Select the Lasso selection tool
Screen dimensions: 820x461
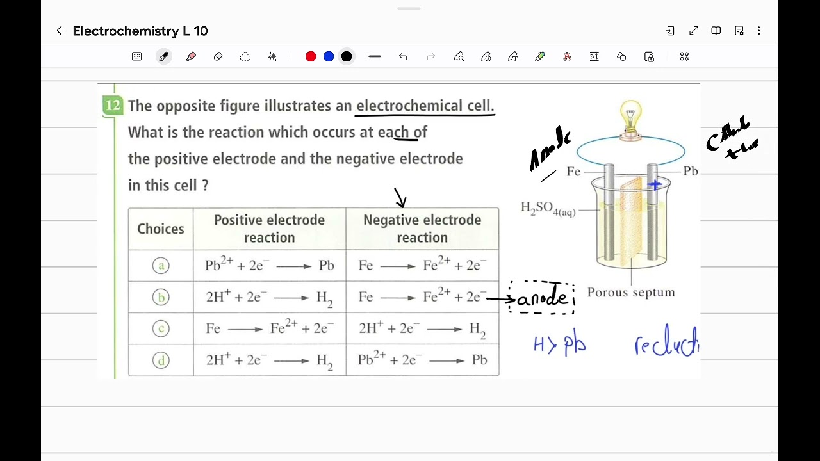(245, 56)
